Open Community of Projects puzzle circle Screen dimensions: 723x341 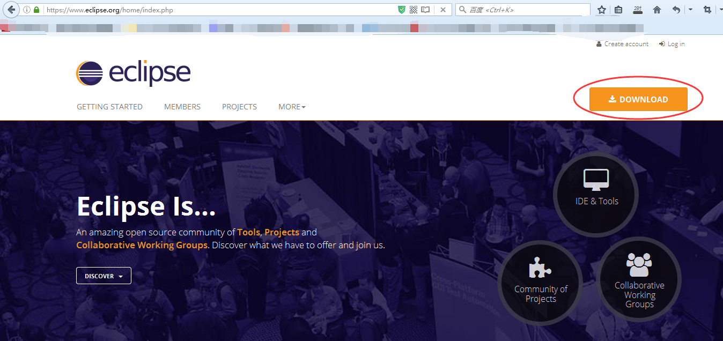540,283
